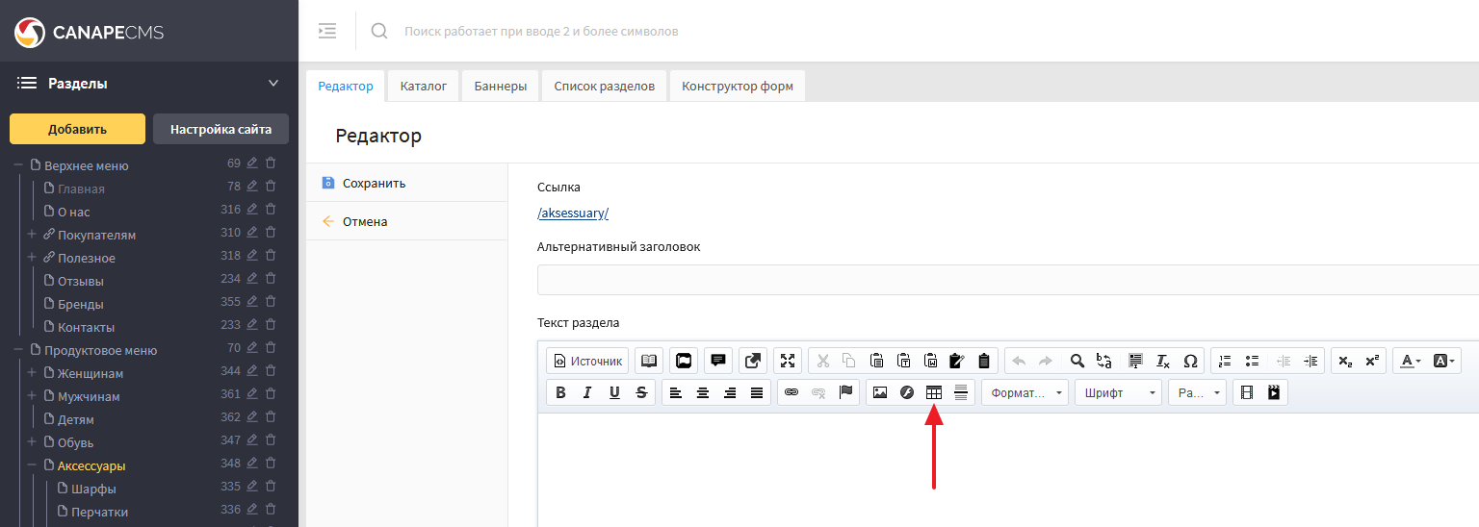Open the text color picker

pyautogui.click(x=1410, y=361)
